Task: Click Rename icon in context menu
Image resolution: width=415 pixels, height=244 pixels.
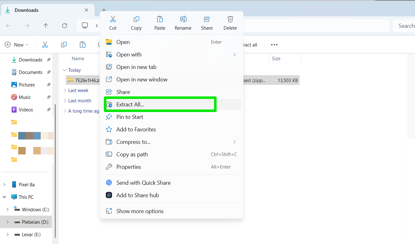Action: (x=183, y=19)
